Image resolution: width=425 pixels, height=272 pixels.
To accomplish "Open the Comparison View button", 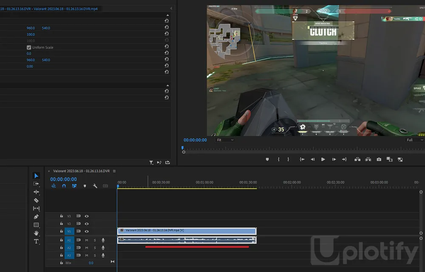I will [x=389, y=159].
